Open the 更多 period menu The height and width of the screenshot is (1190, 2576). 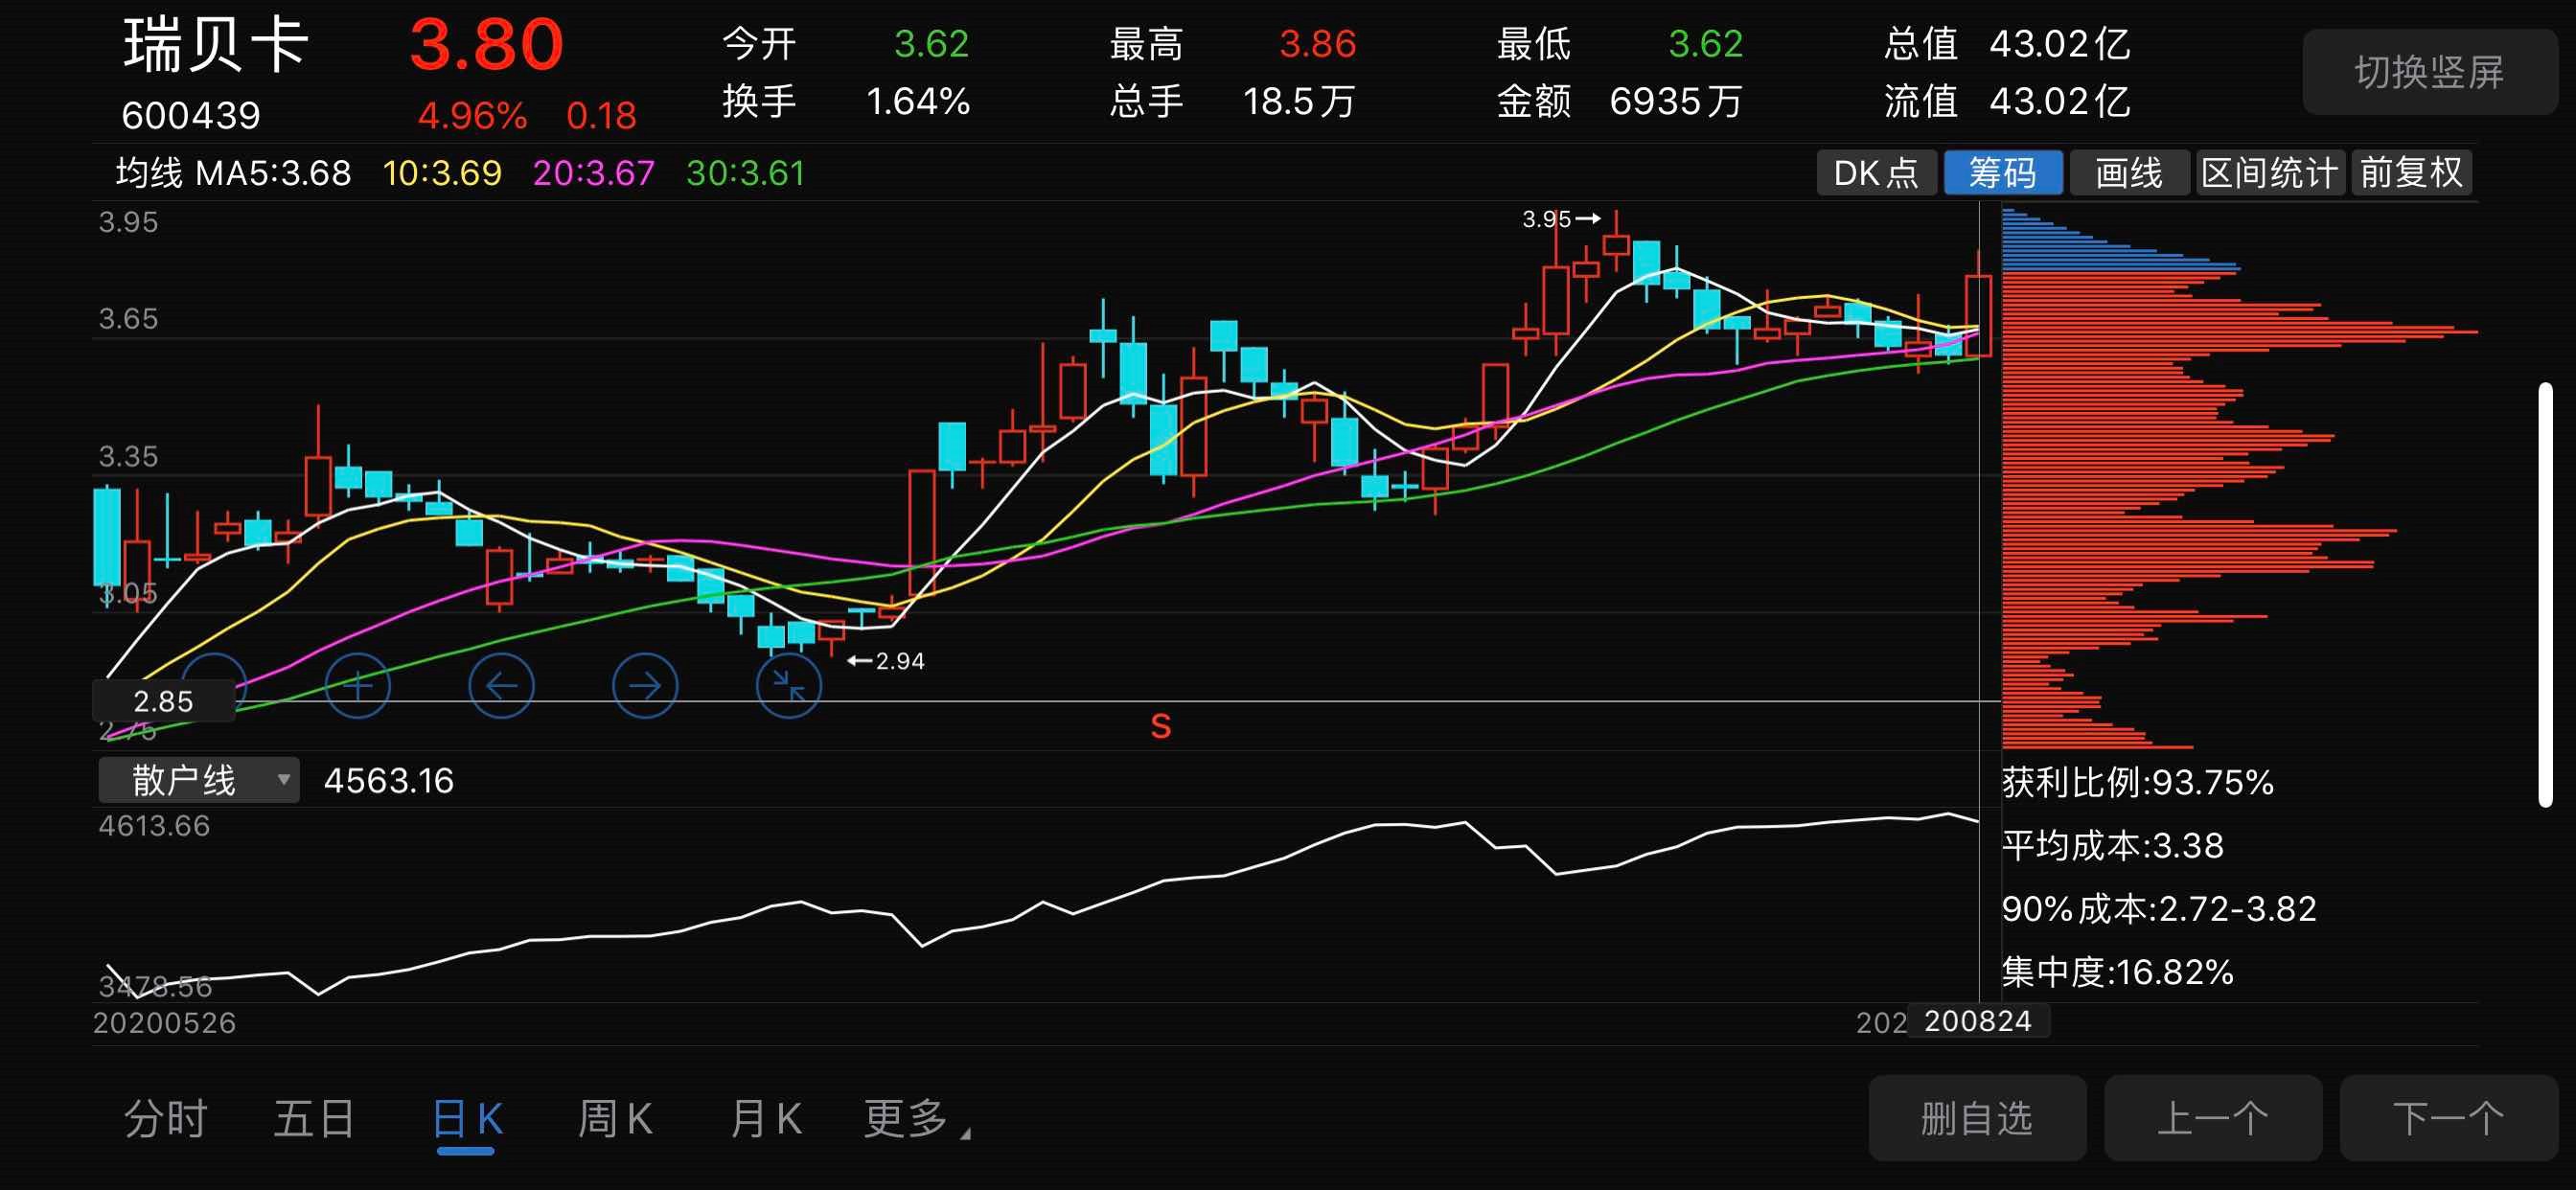click(x=915, y=1118)
